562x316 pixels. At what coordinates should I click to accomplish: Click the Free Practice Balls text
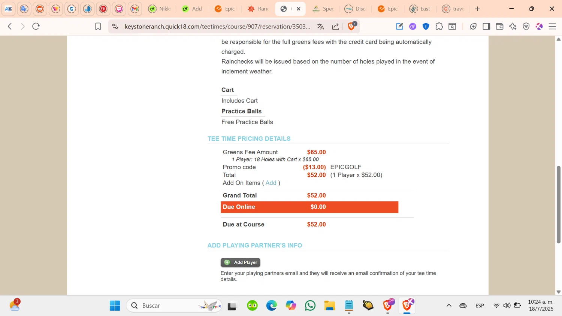(x=247, y=122)
